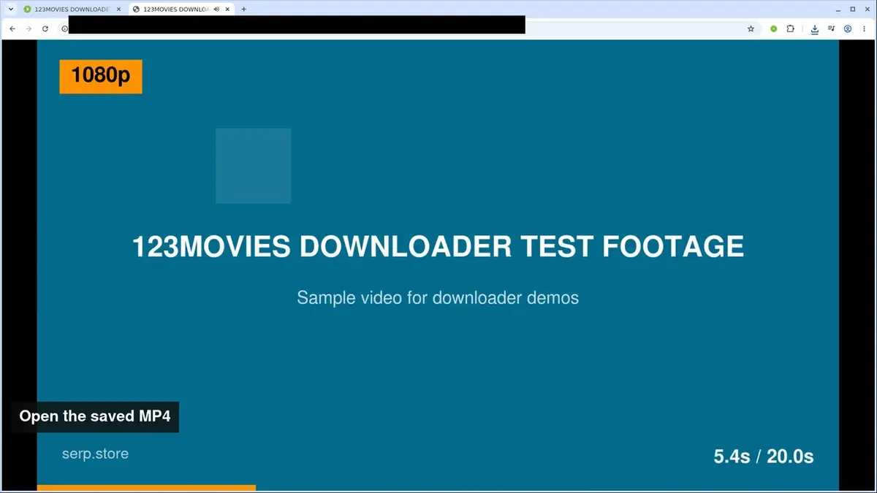The height and width of the screenshot is (493, 877).
Task: View site information icon in address bar
Action: coord(64,28)
